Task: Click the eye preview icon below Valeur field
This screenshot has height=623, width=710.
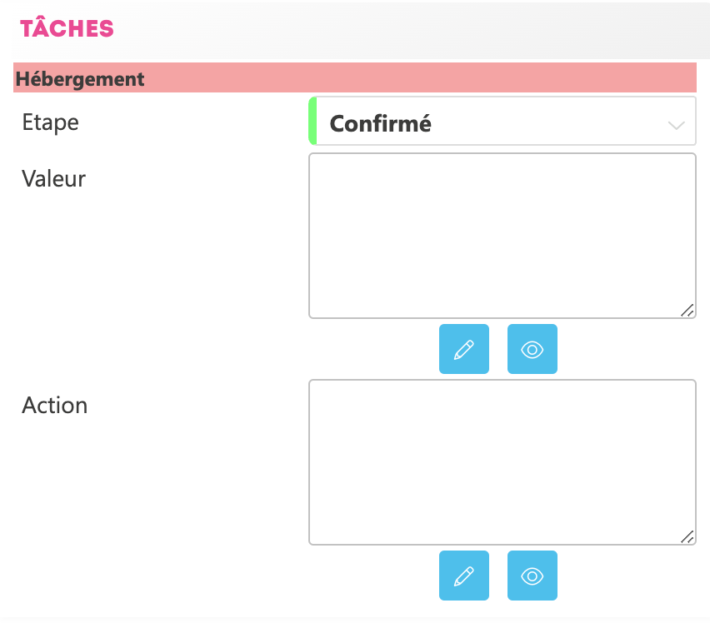Action: tap(532, 349)
